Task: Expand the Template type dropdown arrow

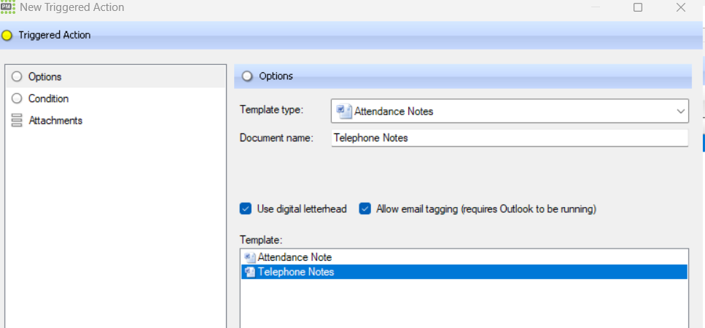Action: [x=680, y=112]
